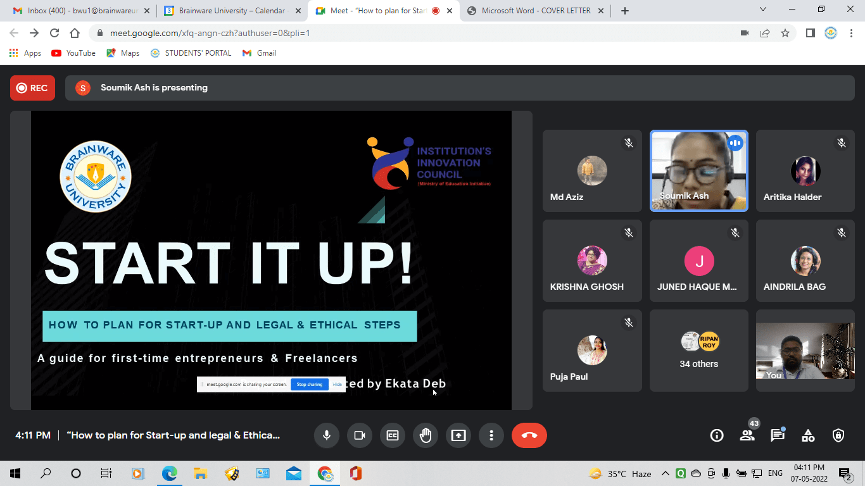Show everyone participants panel
Viewport: 865px width, 486px height.
pyautogui.click(x=747, y=435)
